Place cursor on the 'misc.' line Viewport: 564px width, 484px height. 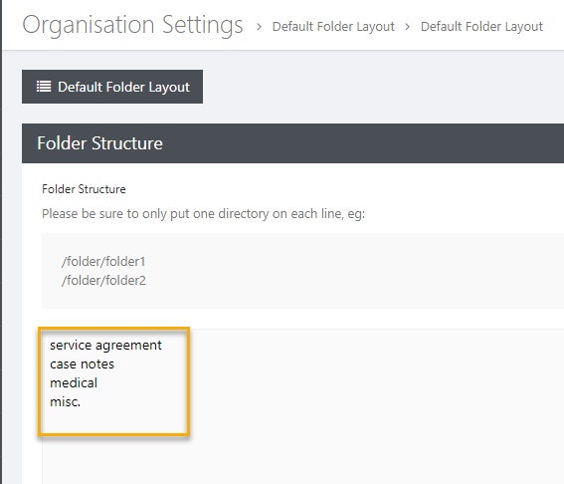pyautogui.click(x=65, y=402)
